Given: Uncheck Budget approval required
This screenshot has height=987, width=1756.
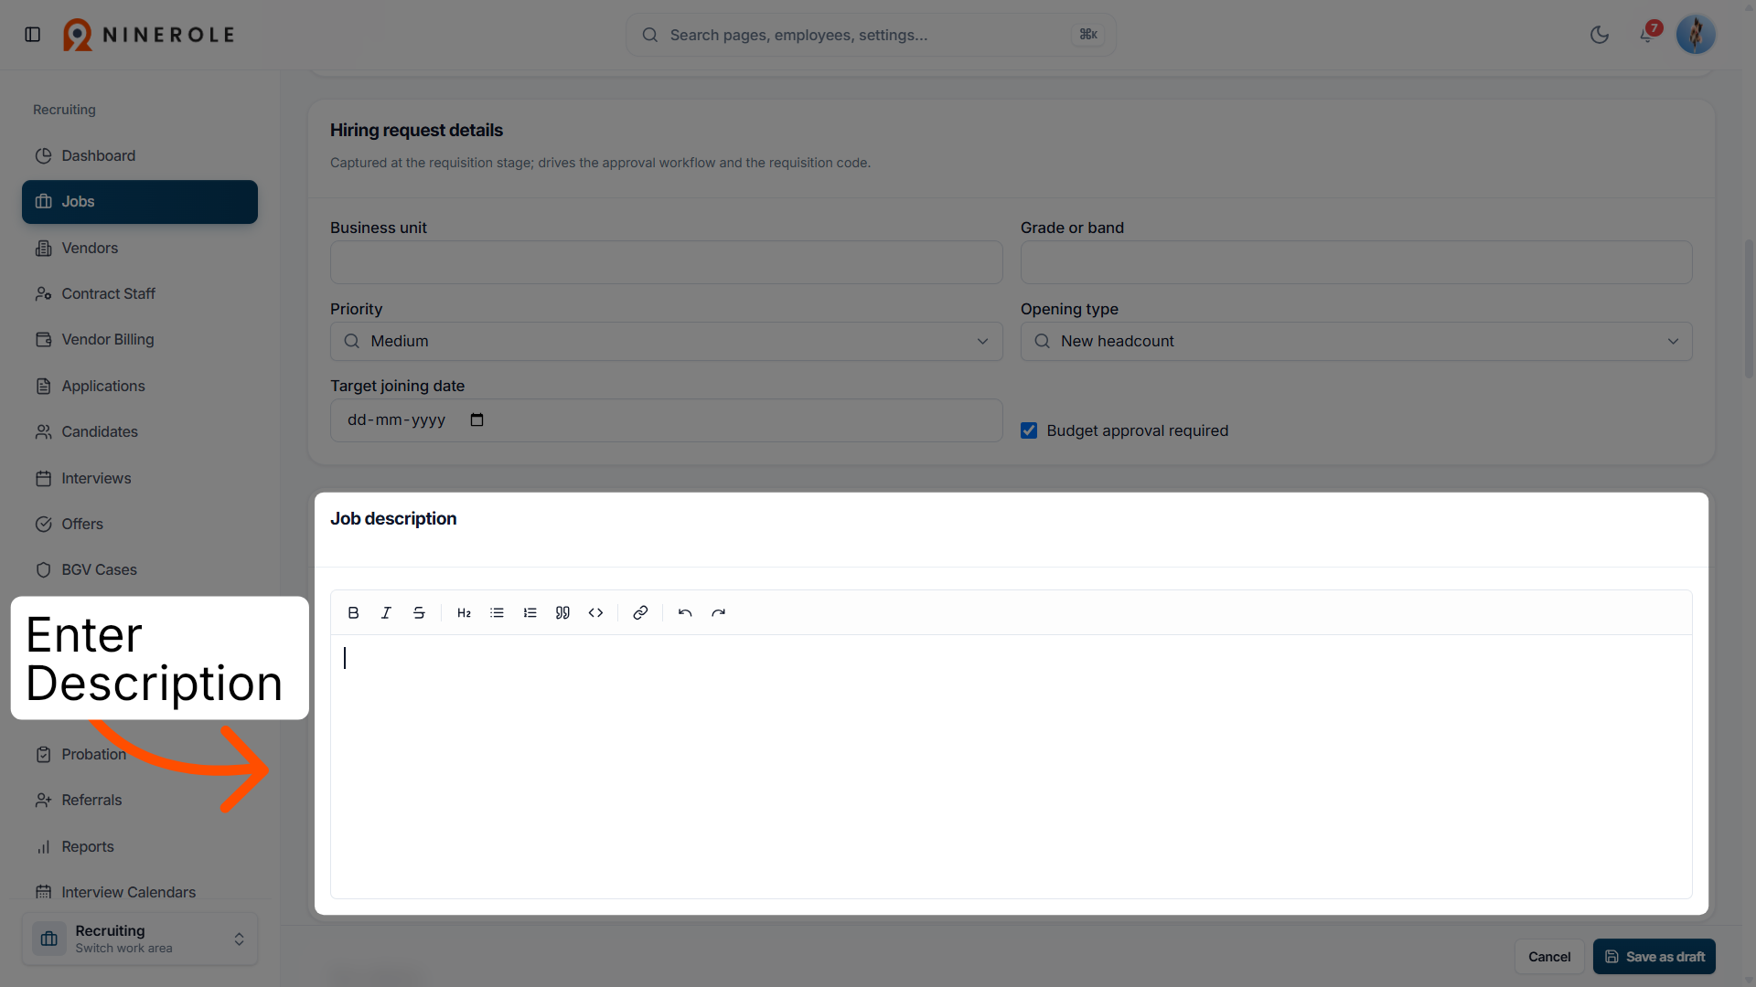Looking at the screenshot, I should [1029, 430].
